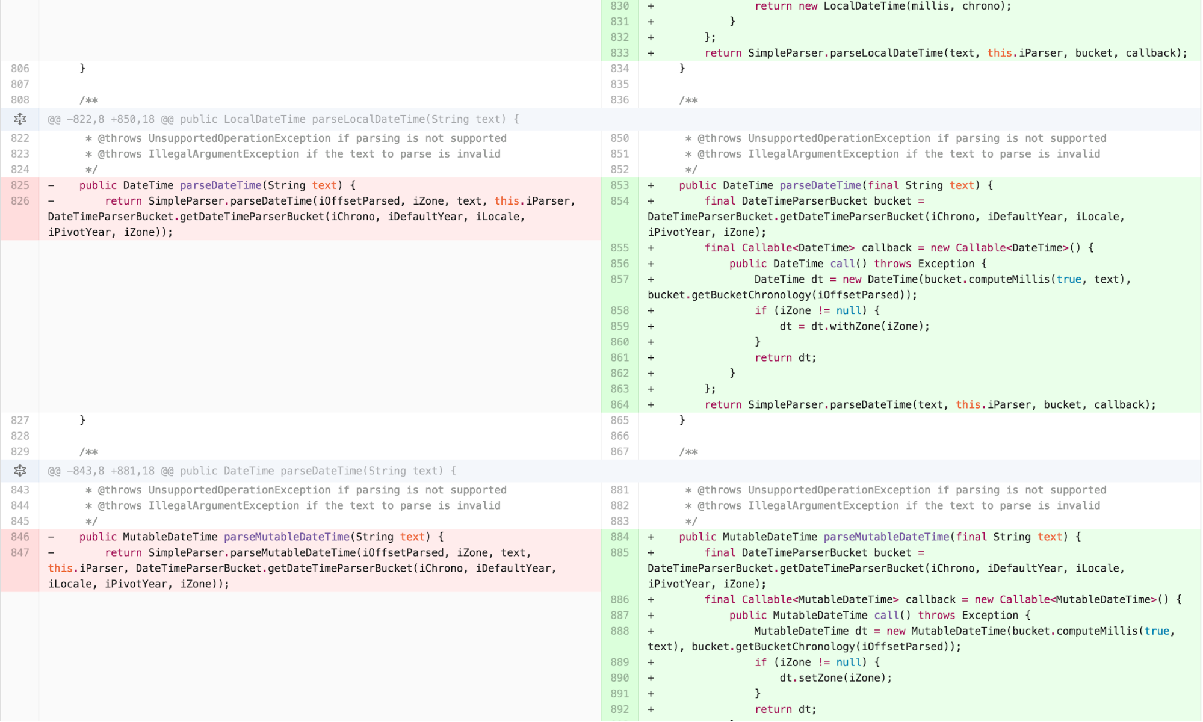Screen dimensions: 1203x722
Task: Select right line number 853
Action: [x=620, y=185]
